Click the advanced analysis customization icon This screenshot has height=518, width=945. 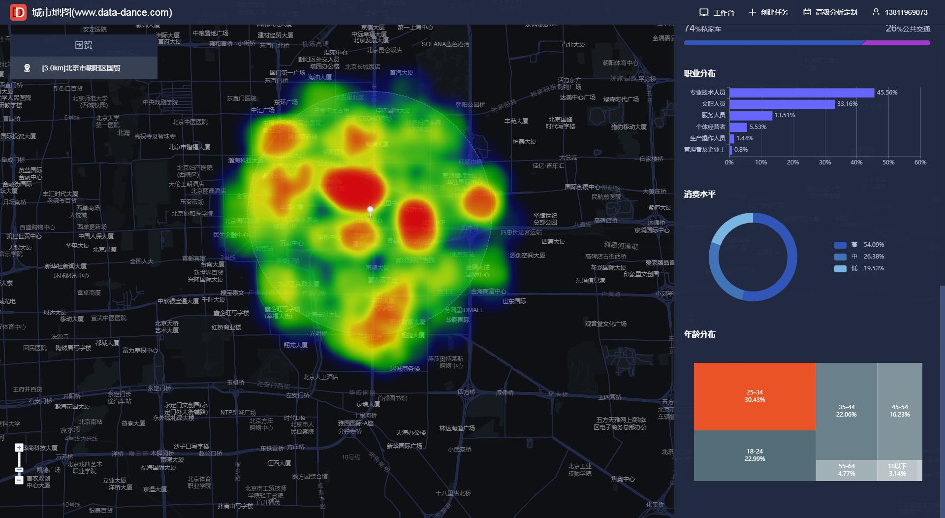(x=807, y=12)
